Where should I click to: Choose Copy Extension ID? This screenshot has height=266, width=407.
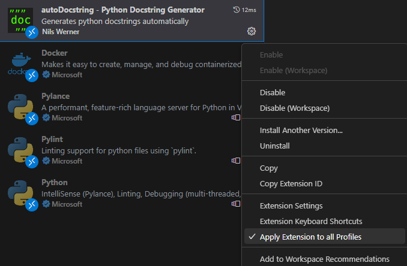324,184
